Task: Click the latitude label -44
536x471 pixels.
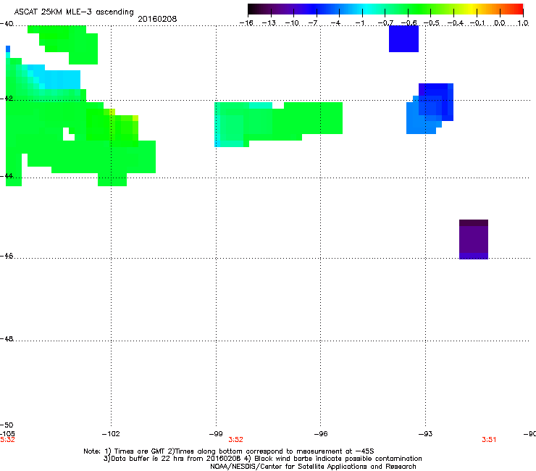Action: point(7,176)
